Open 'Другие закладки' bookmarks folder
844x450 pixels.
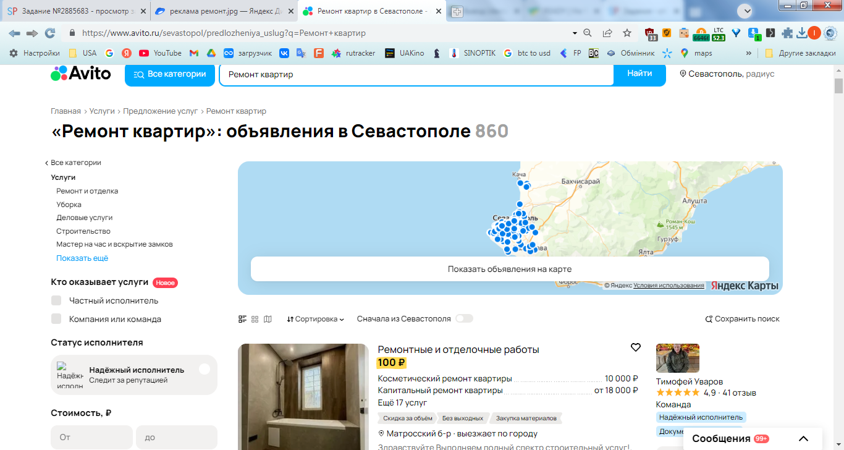(800, 53)
